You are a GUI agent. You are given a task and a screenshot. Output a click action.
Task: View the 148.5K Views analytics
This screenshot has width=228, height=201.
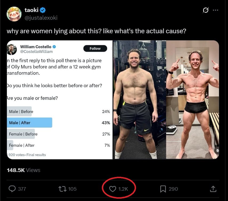[23, 170]
